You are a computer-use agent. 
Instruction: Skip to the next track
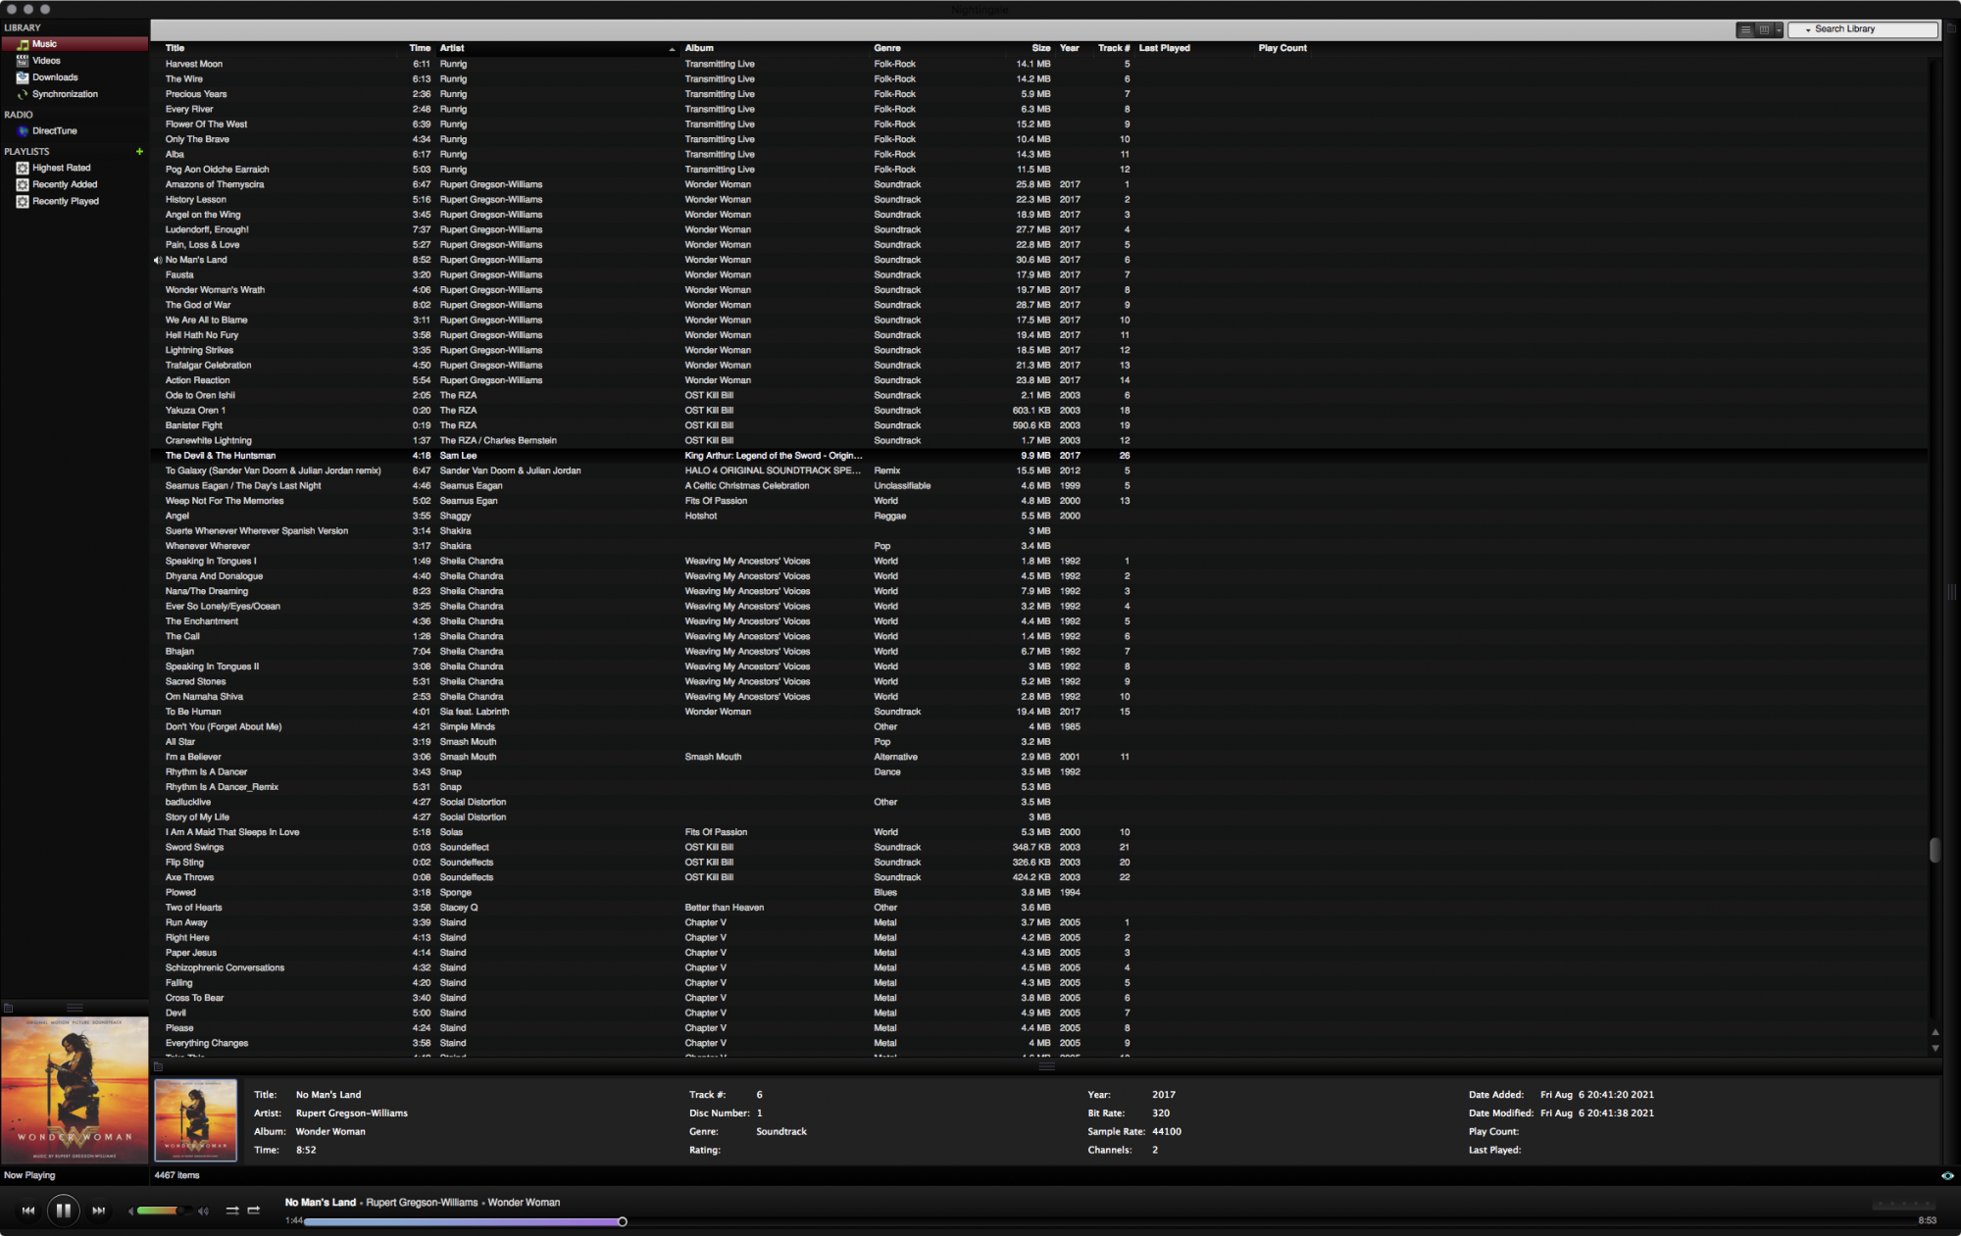pos(98,1211)
